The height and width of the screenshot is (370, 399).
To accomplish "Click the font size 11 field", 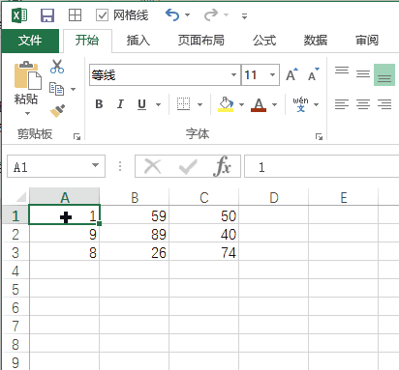I will pyautogui.click(x=255, y=75).
